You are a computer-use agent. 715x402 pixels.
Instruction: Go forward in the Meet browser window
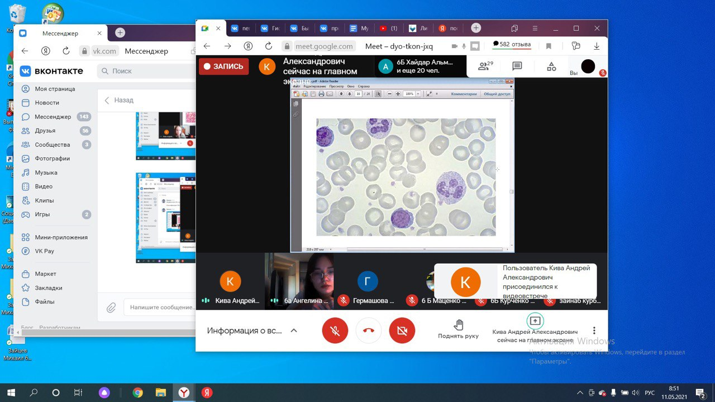point(227,46)
